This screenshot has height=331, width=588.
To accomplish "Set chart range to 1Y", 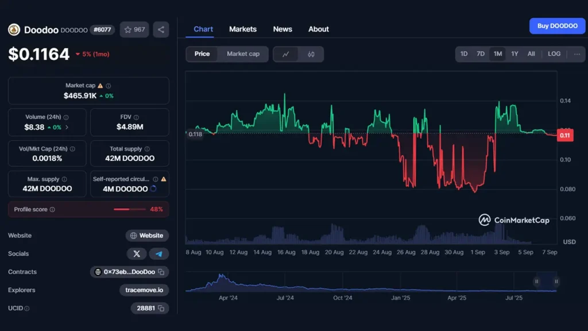I will tap(514, 54).
